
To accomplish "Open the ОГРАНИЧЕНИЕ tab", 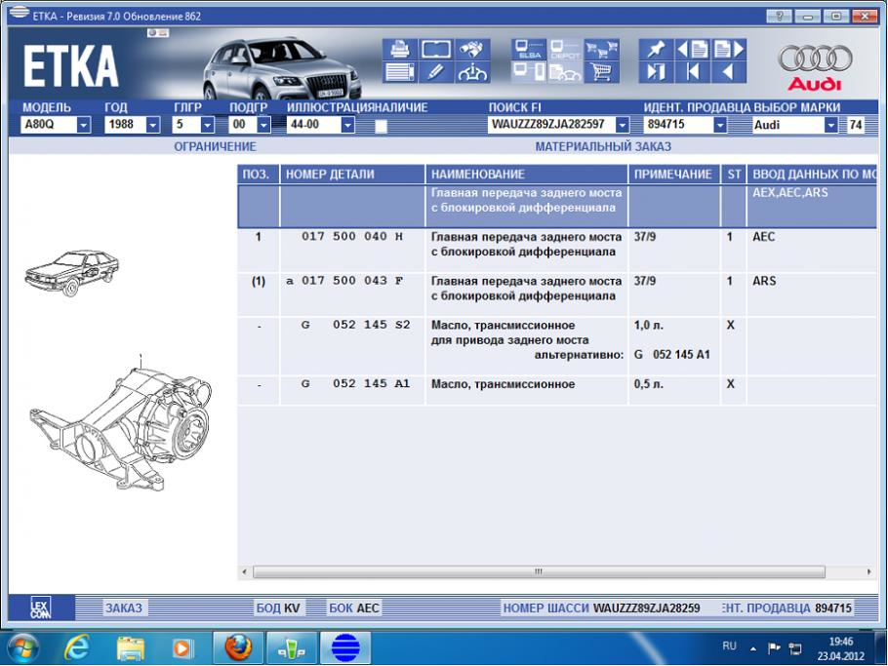I will point(216,146).
